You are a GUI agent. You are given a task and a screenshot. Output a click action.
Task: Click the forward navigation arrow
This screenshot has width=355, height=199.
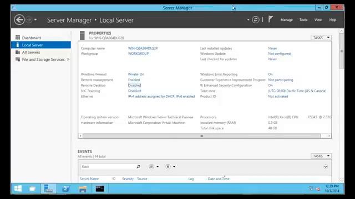[29, 20]
